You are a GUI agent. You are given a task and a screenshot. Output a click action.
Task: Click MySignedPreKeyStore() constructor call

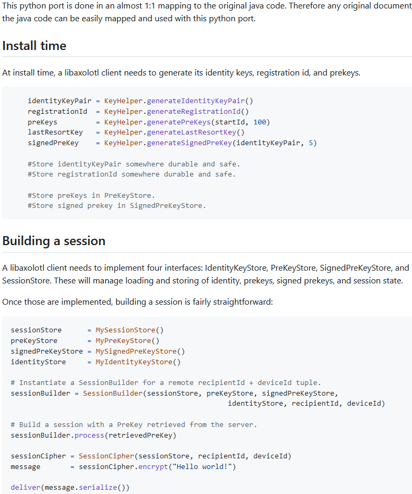point(140,351)
